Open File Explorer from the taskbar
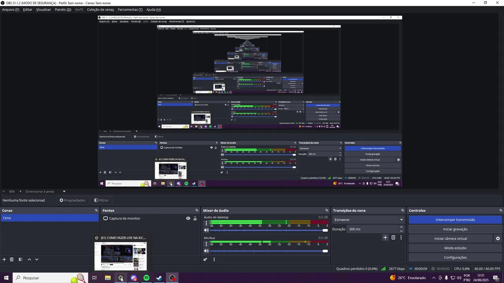Image resolution: width=504 pixels, height=283 pixels. [x=107, y=278]
